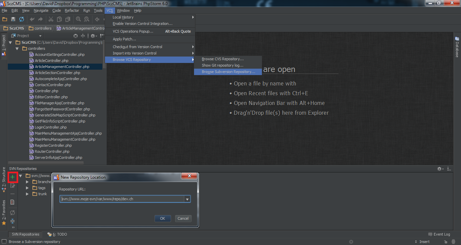The height and width of the screenshot is (245, 461).
Task: Click the Structure side tab
Action: [x=4, y=180]
